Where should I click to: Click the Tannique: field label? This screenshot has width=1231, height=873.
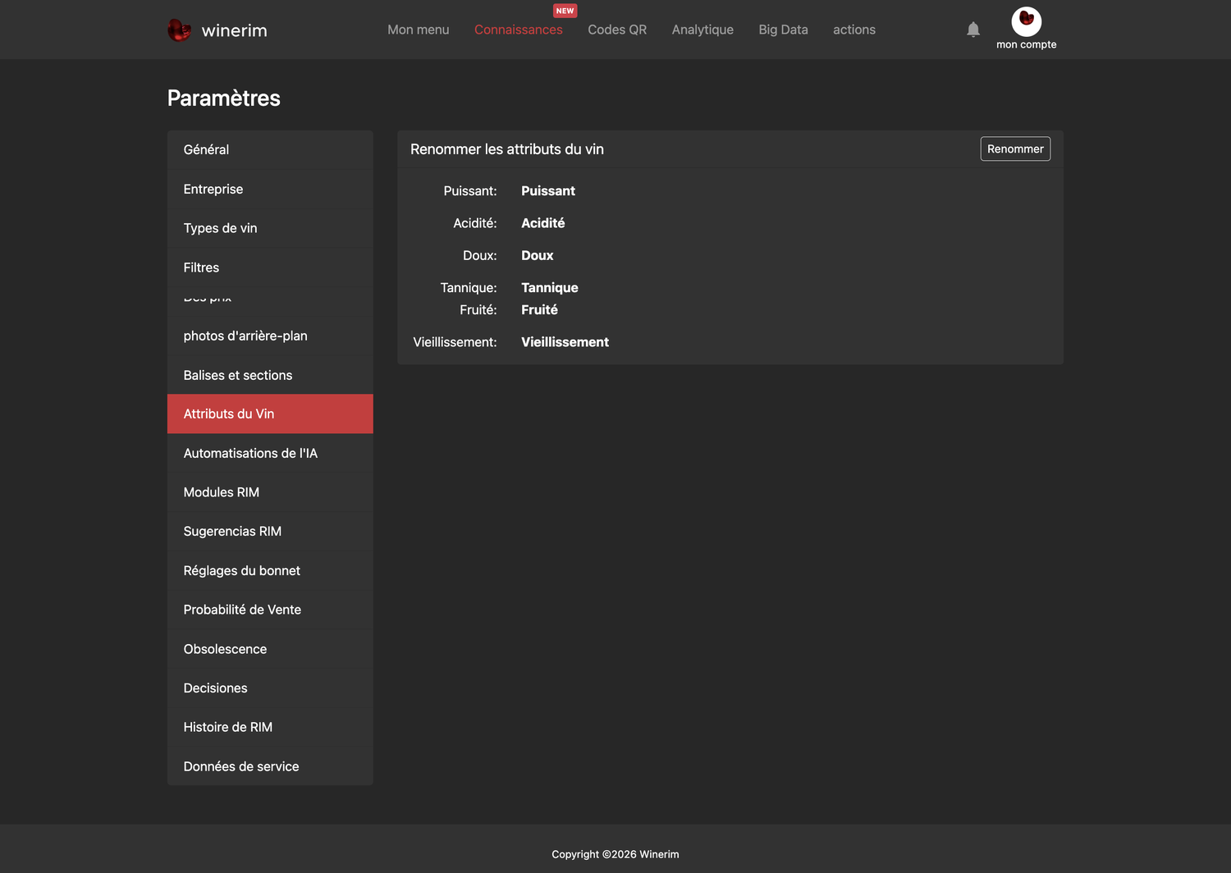pos(469,287)
